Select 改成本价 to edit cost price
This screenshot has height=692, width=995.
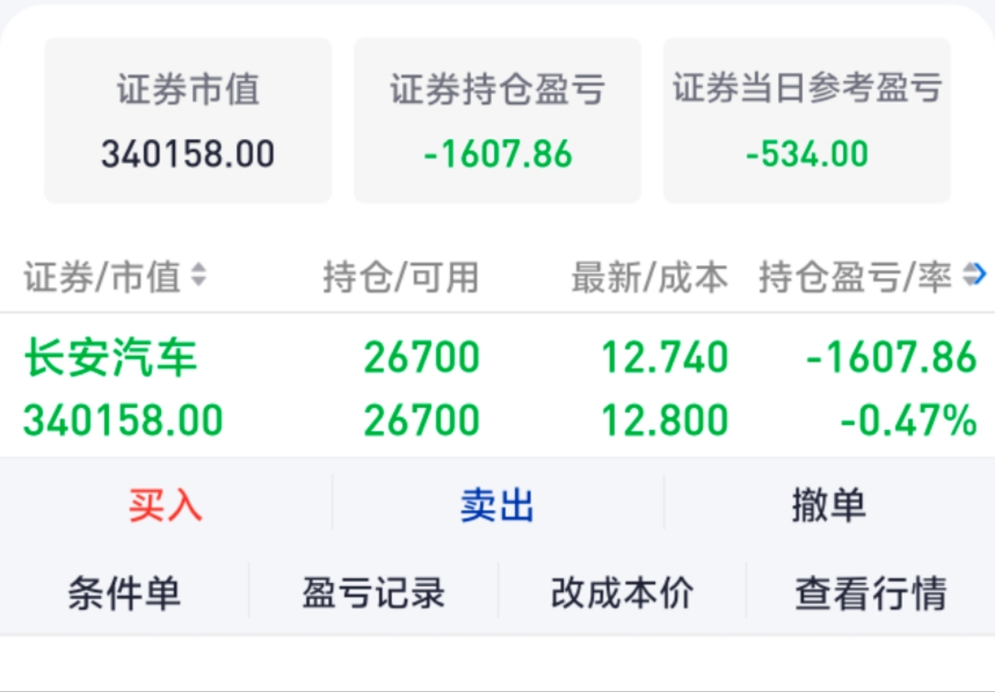point(622,593)
